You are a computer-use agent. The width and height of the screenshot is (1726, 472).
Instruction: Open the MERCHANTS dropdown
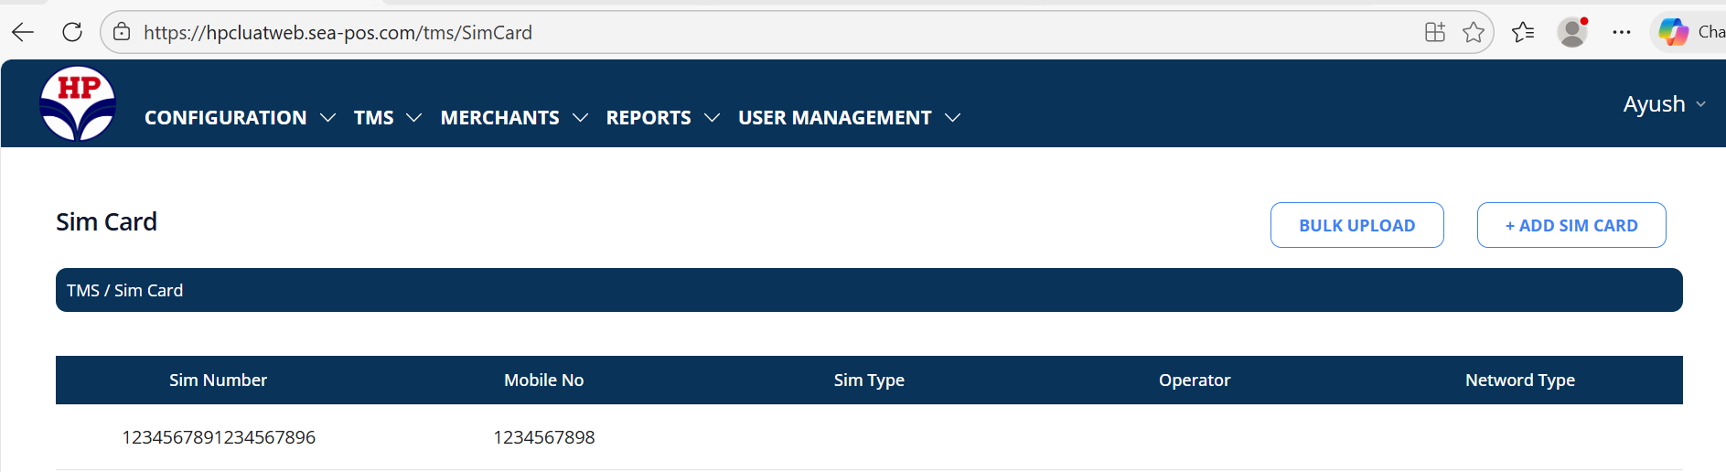(x=513, y=118)
